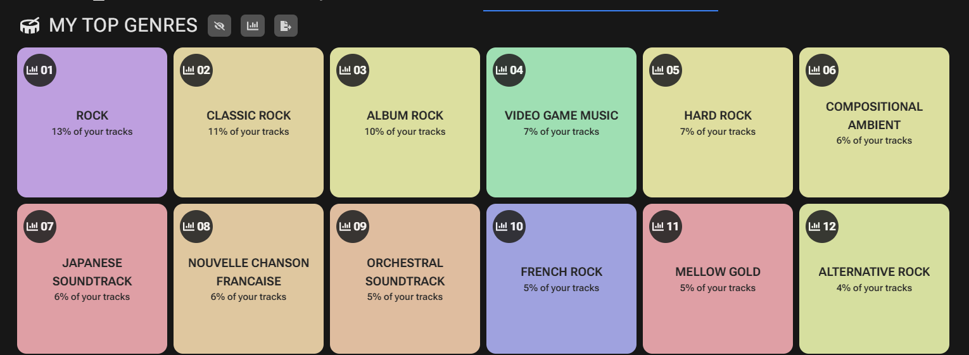Screen dimensions: 969x355
Task: Click the rank 06 badge on Compositional Ambient
Action: [x=822, y=70]
